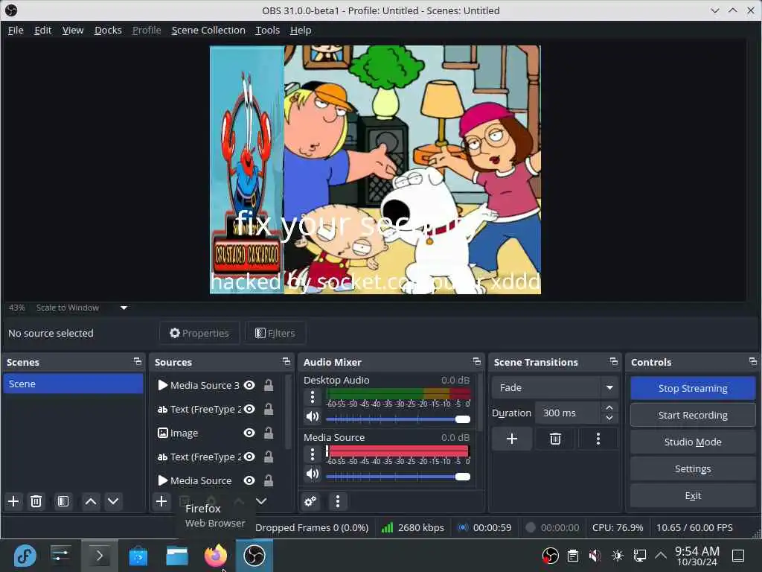Screen dimensions: 762x572
Task: Remove selected scene with trash icon
Action: coord(36,501)
